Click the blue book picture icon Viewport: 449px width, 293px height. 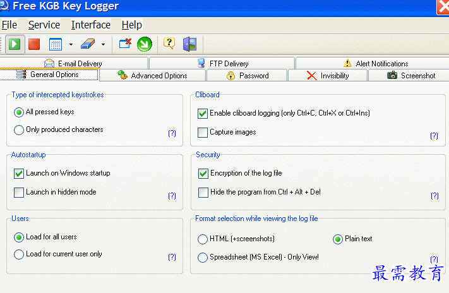click(189, 44)
